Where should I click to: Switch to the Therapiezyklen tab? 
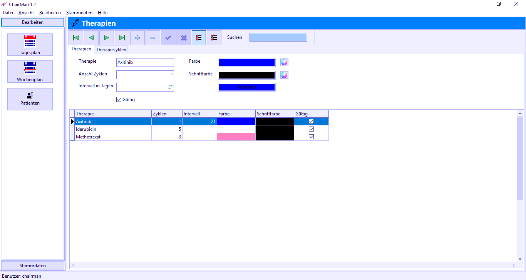111,50
